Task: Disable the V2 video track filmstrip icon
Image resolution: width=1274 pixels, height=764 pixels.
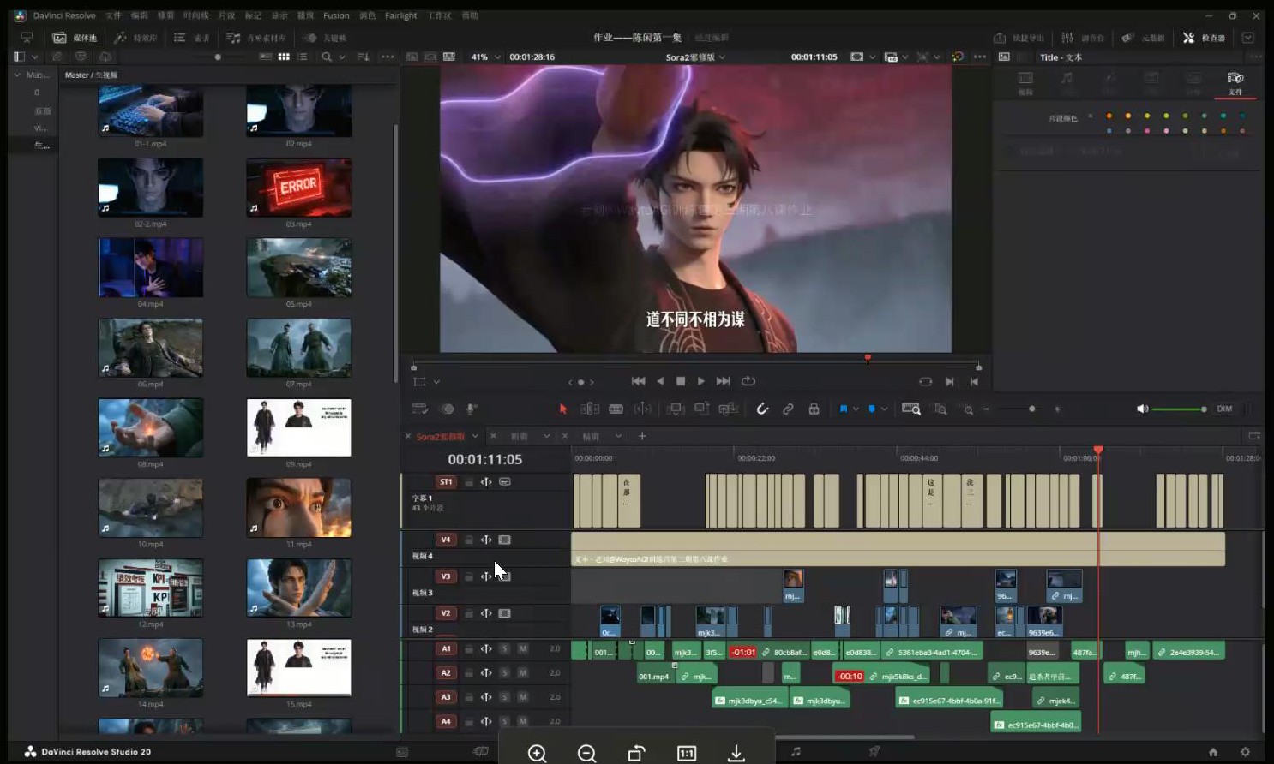Action: pyautogui.click(x=505, y=613)
